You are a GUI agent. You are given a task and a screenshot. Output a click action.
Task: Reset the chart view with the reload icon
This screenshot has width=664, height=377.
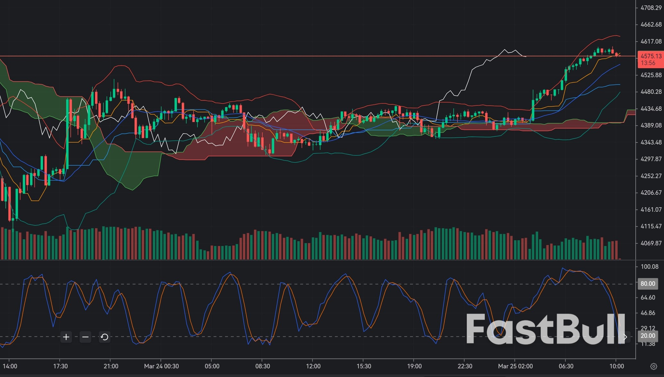tap(104, 337)
